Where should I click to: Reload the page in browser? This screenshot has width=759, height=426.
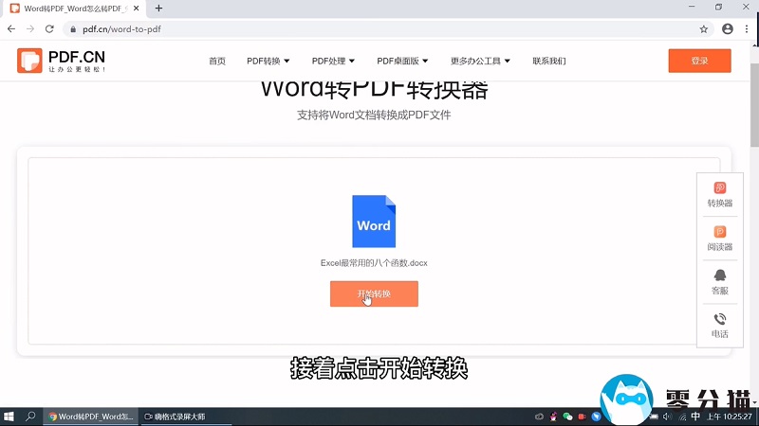49,29
